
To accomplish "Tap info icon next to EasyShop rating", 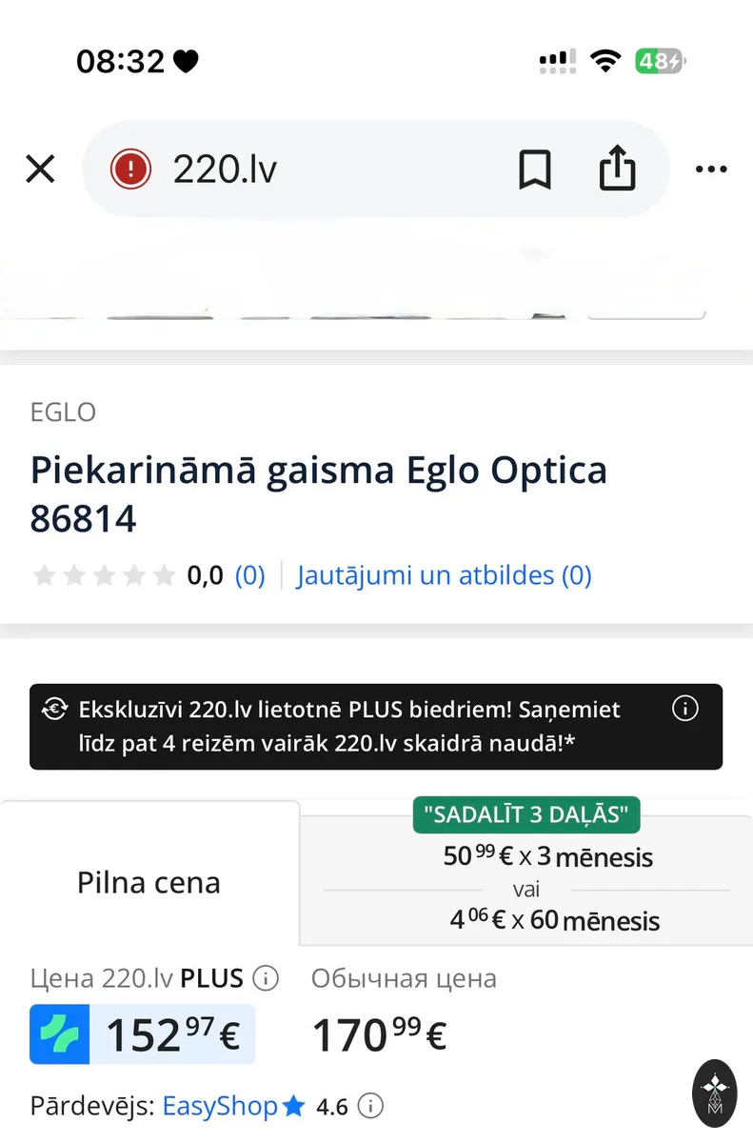I will coord(371,1106).
